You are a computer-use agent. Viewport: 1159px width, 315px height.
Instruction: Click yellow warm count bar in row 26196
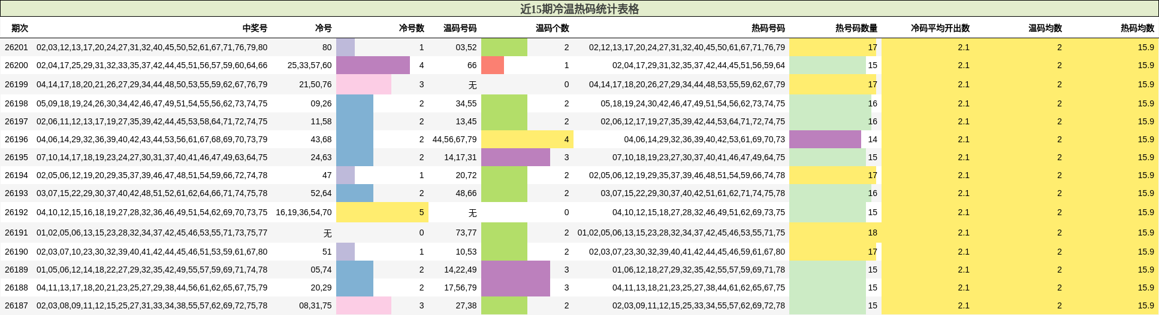click(527, 139)
